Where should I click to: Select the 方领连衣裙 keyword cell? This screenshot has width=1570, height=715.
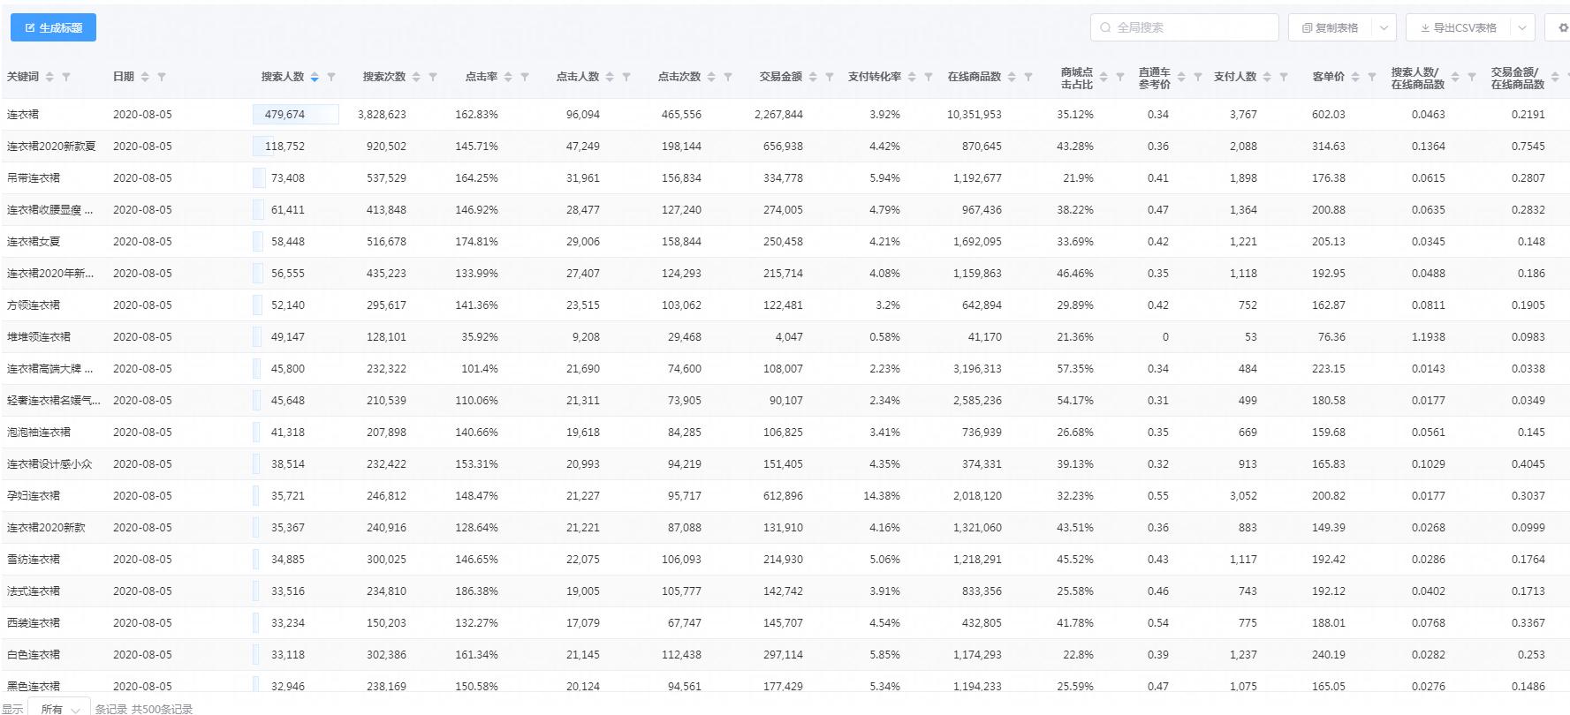click(34, 305)
